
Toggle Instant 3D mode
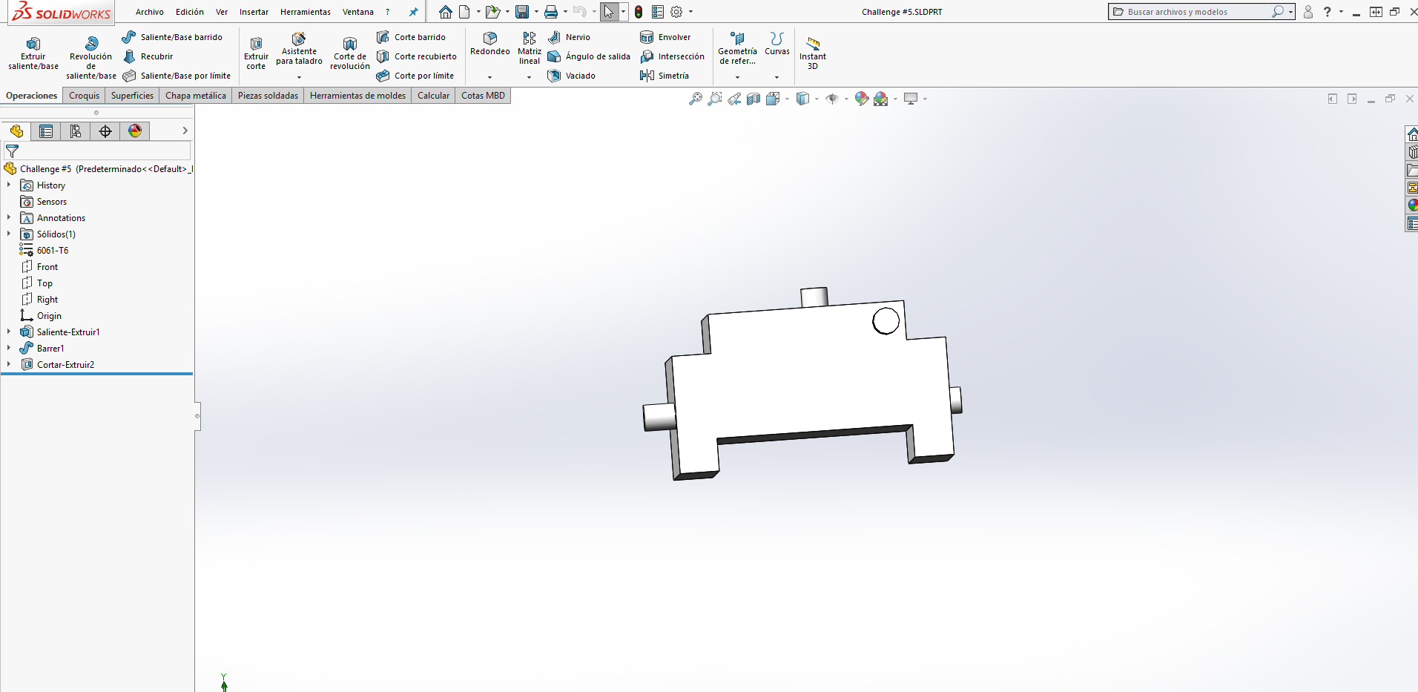click(x=812, y=52)
